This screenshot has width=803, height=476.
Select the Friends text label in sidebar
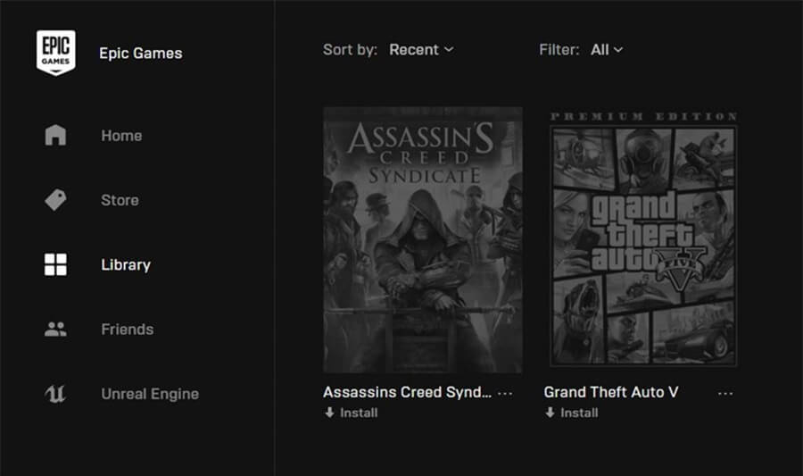(128, 330)
